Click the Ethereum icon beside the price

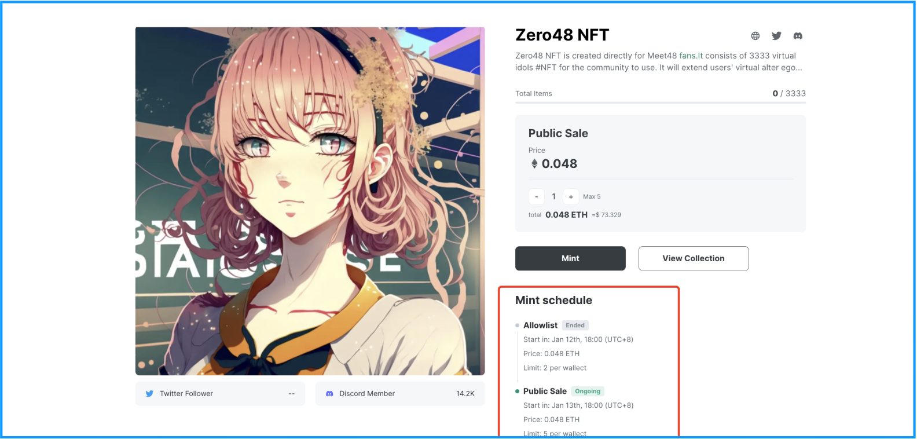coord(534,164)
